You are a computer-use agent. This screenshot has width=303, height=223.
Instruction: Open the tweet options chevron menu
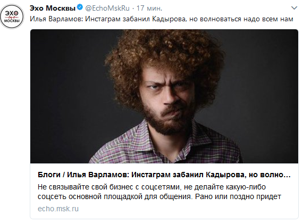tap(294, 8)
